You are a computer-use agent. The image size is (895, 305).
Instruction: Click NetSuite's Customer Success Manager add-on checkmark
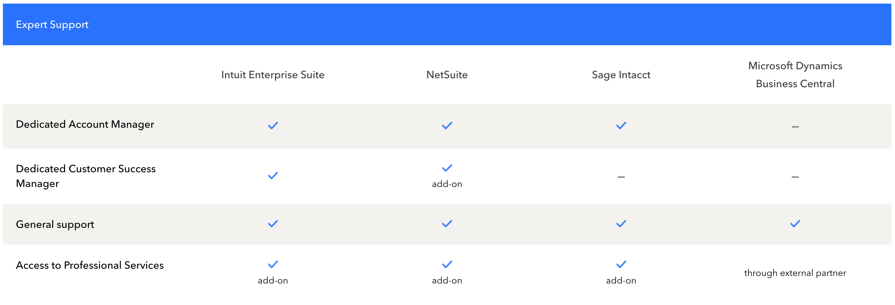[x=447, y=168]
